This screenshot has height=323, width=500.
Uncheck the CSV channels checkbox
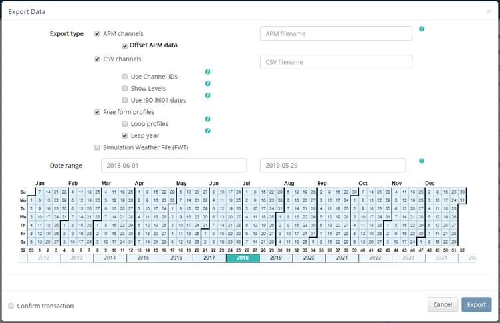tap(97, 59)
